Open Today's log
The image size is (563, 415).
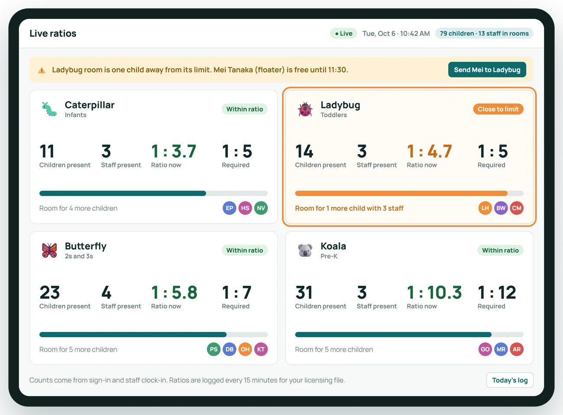pyautogui.click(x=510, y=380)
